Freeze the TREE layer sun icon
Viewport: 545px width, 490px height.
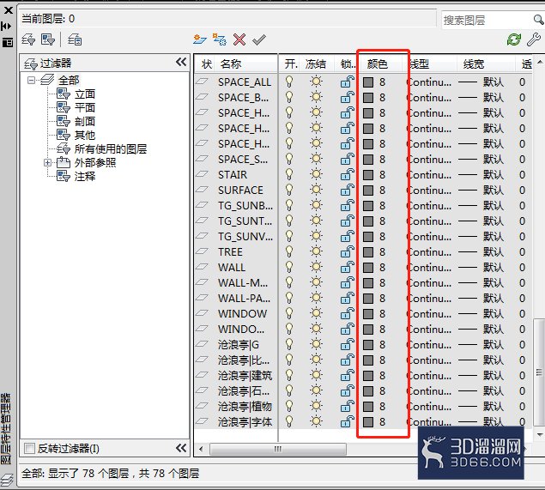click(316, 252)
